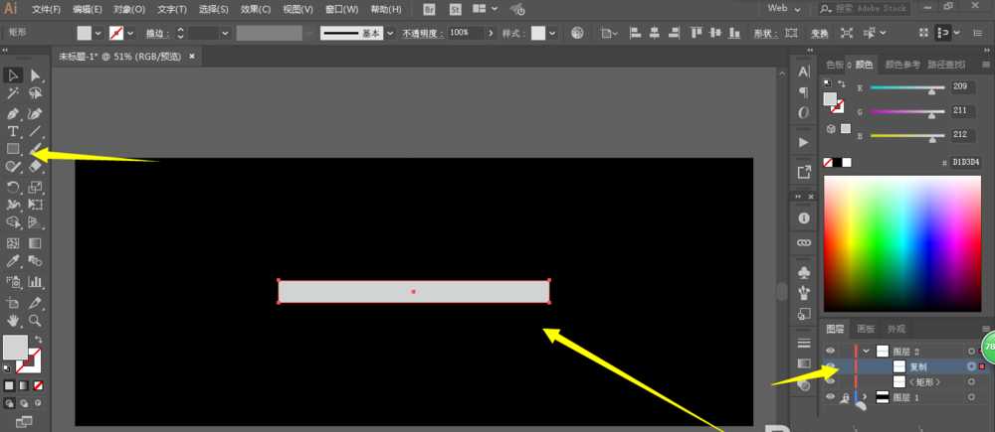Expand the 图层 1 layer arrow
995x432 pixels.
point(865,397)
